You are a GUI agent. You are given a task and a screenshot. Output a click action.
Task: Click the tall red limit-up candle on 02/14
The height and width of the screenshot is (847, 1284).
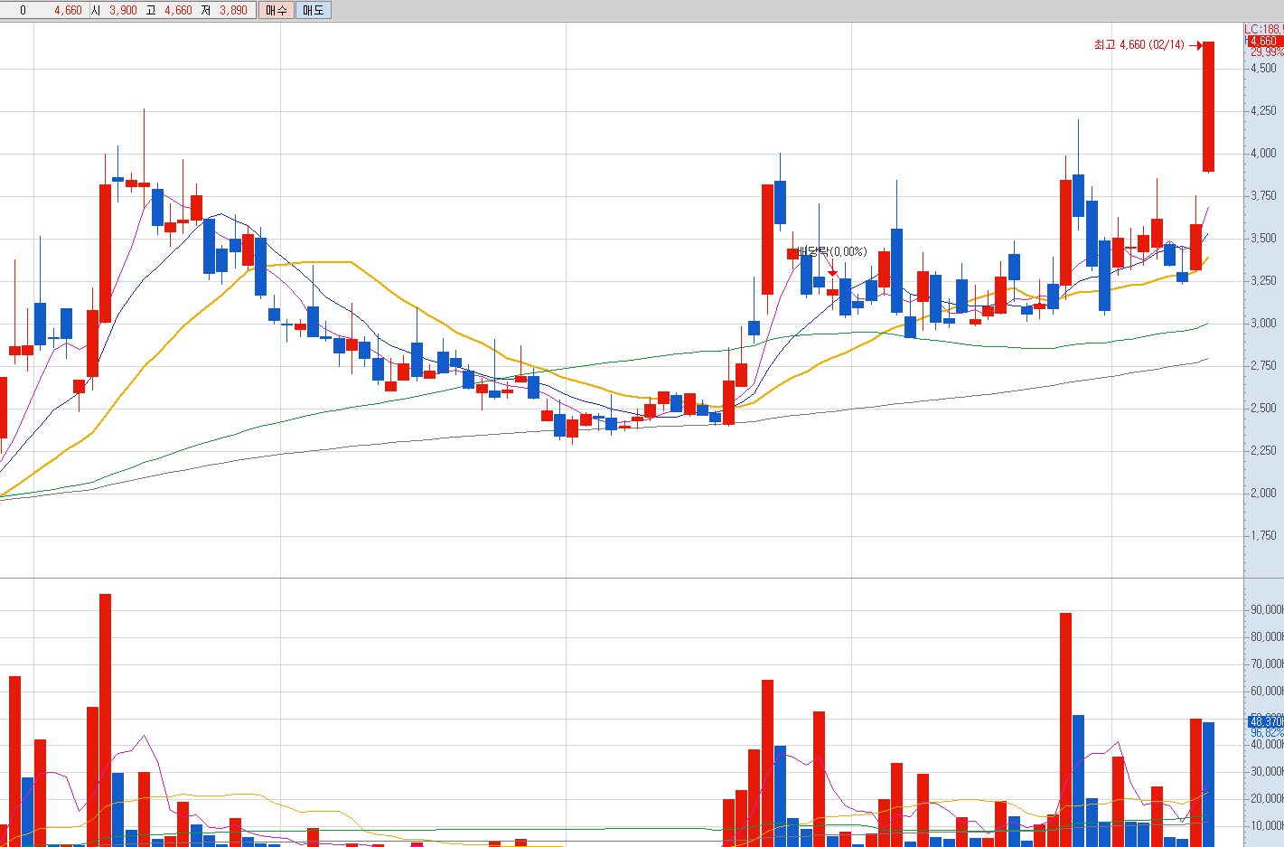[1208, 107]
